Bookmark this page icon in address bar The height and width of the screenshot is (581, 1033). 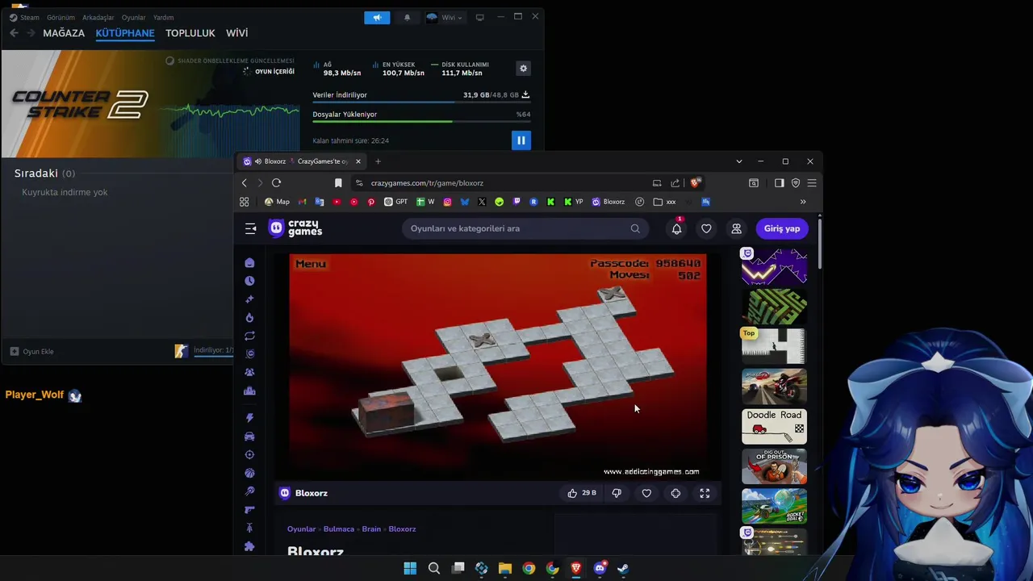point(338,183)
